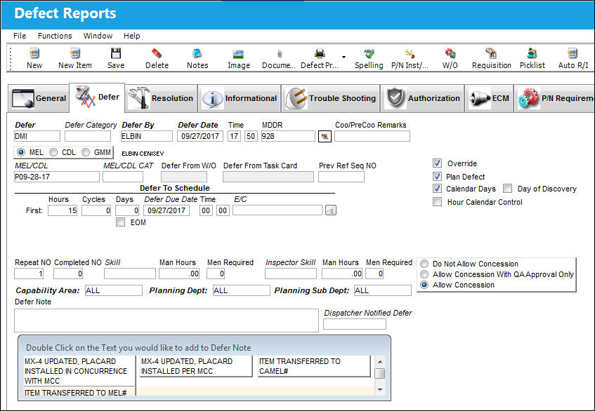595x411 pixels.
Task: Open the Authorization tab
Action: pos(423,98)
